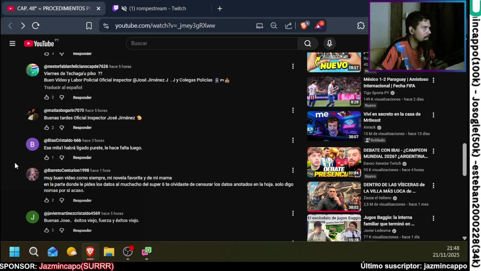Click the Brave browser taskbar icon
Image resolution: width=481 pixels, height=271 pixels.
[x=90, y=251]
